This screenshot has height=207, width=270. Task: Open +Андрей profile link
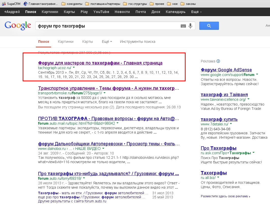pyautogui.click(x=12, y=12)
